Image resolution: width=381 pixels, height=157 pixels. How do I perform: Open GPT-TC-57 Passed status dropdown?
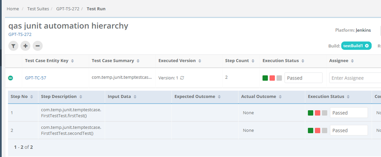pyautogui.click(x=304, y=78)
